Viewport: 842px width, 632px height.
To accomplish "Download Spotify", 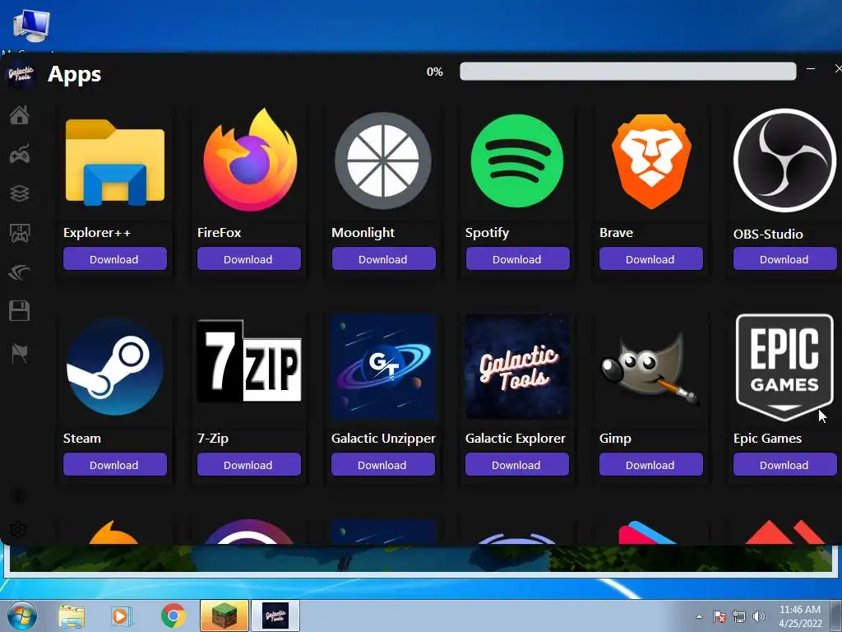I will tap(518, 259).
